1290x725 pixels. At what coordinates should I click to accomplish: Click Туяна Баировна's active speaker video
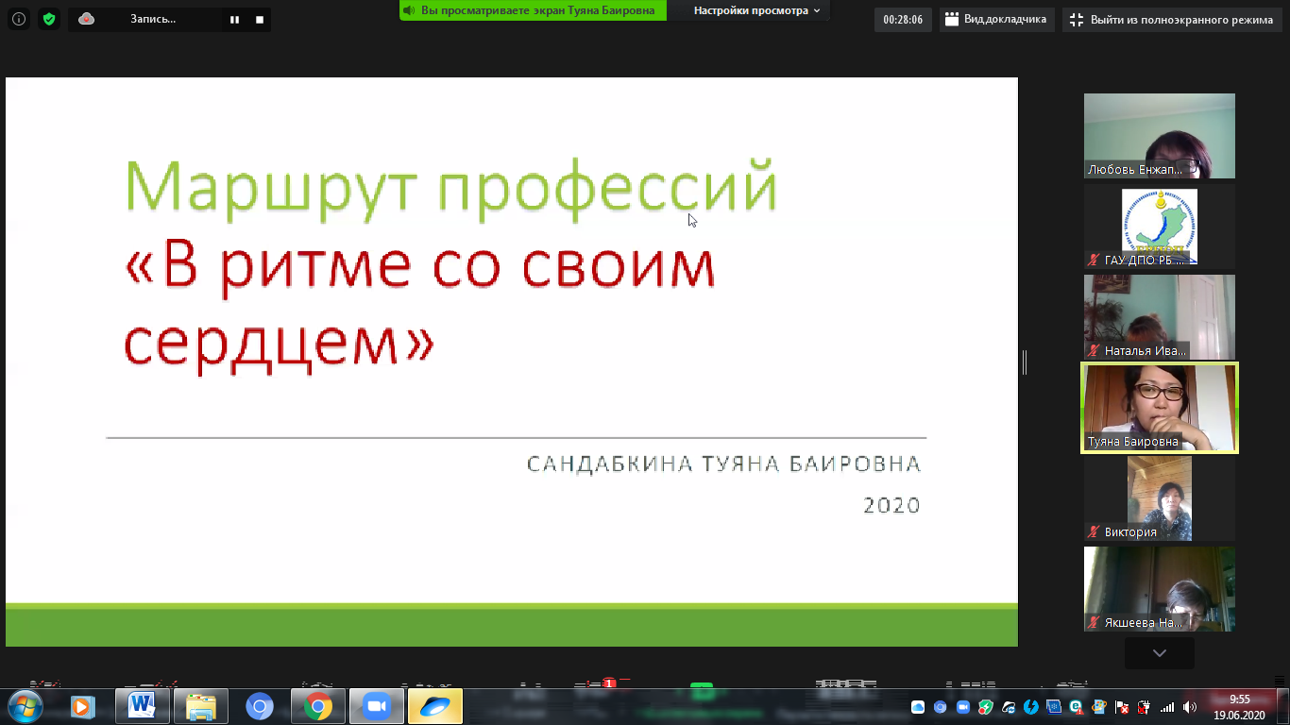coord(1159,408)
